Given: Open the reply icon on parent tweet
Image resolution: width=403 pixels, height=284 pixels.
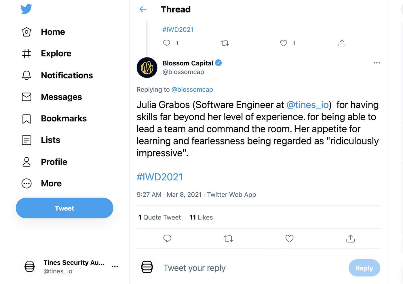Looking at the screenshot, I should click(x=167, y=43).
